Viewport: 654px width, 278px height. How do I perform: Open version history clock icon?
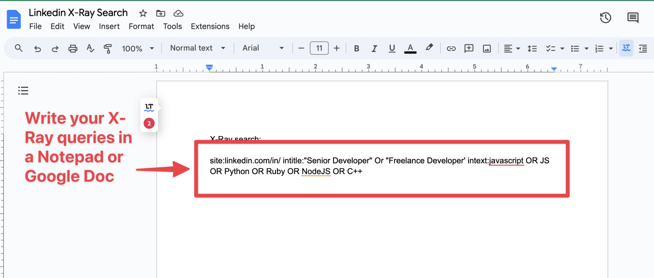605,18
